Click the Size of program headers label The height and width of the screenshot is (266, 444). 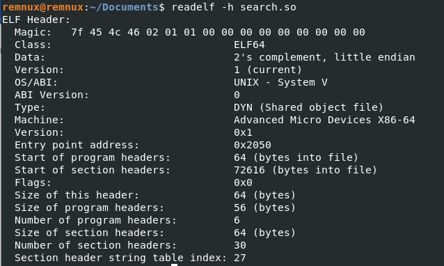click(90, 208)
